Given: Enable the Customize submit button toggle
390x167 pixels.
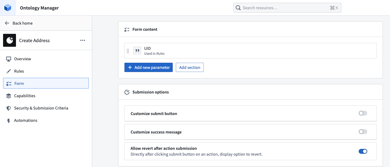Looking at the screenshot, I should pos(363,113).
